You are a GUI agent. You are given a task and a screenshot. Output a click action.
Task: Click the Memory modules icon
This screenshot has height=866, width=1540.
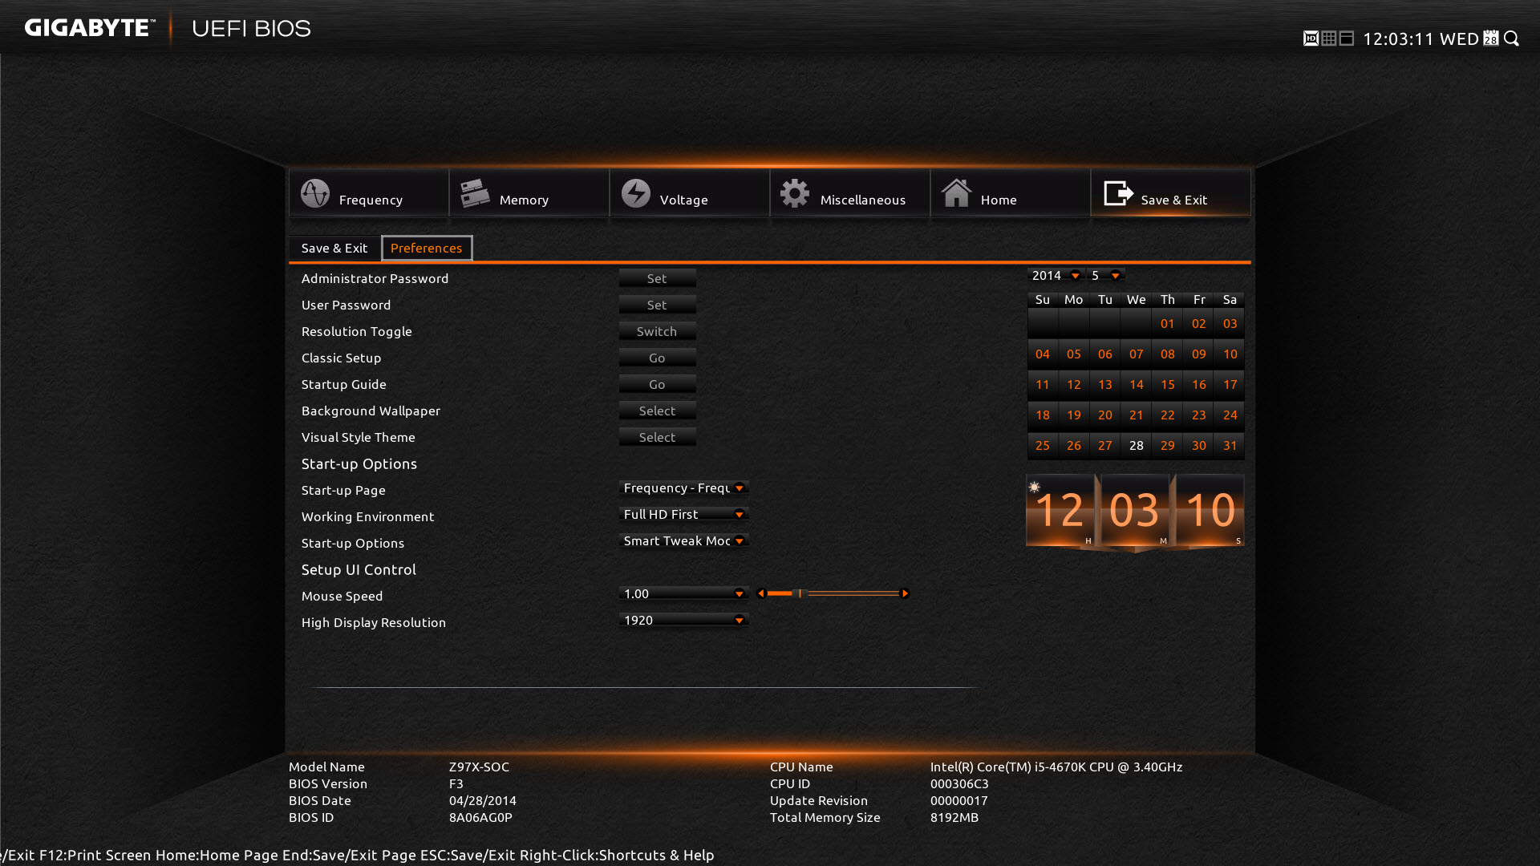[x=475, y=193]
